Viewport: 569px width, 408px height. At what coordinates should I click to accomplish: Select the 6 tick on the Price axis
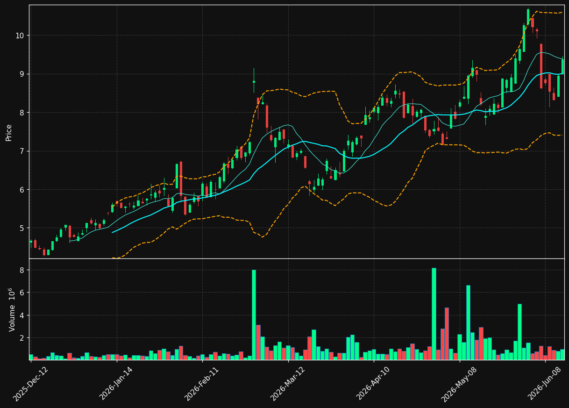pos(22,190)
